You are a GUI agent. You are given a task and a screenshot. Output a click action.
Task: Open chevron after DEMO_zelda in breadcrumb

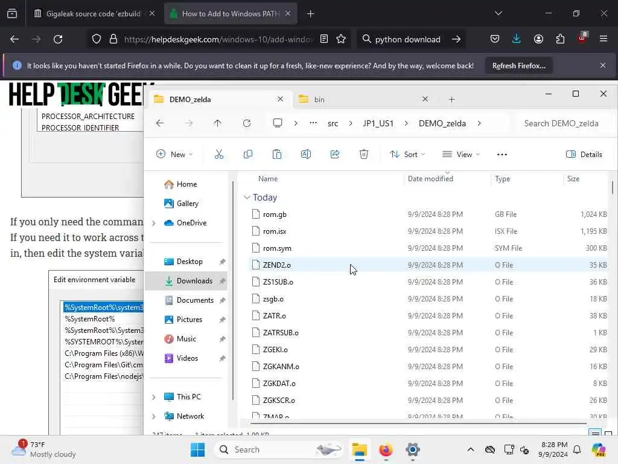[x=479, y=123]
